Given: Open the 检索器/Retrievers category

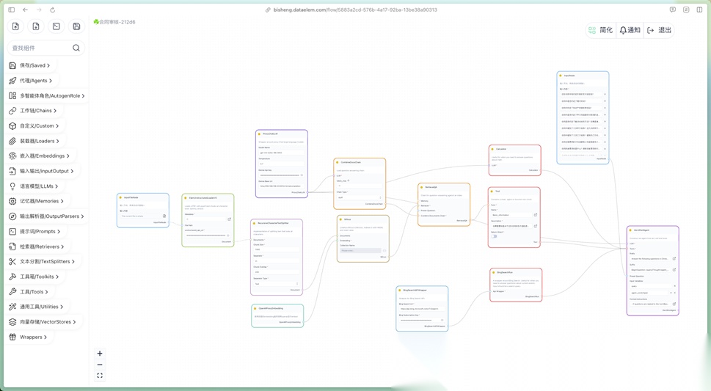Looking at the screenshot, I should (37, 246).
